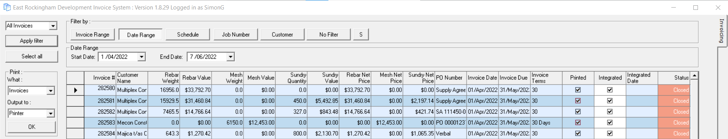Screen dimensions: 728x139
Task: Open the Start Date picker dropdown
Action: [x=141, y=57]
